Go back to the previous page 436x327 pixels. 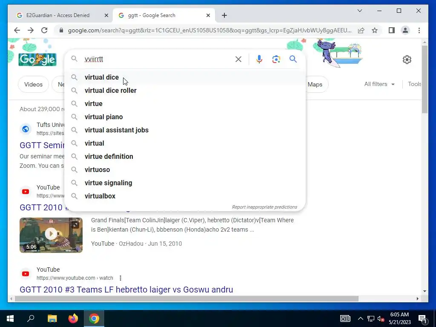pos(17,30)
